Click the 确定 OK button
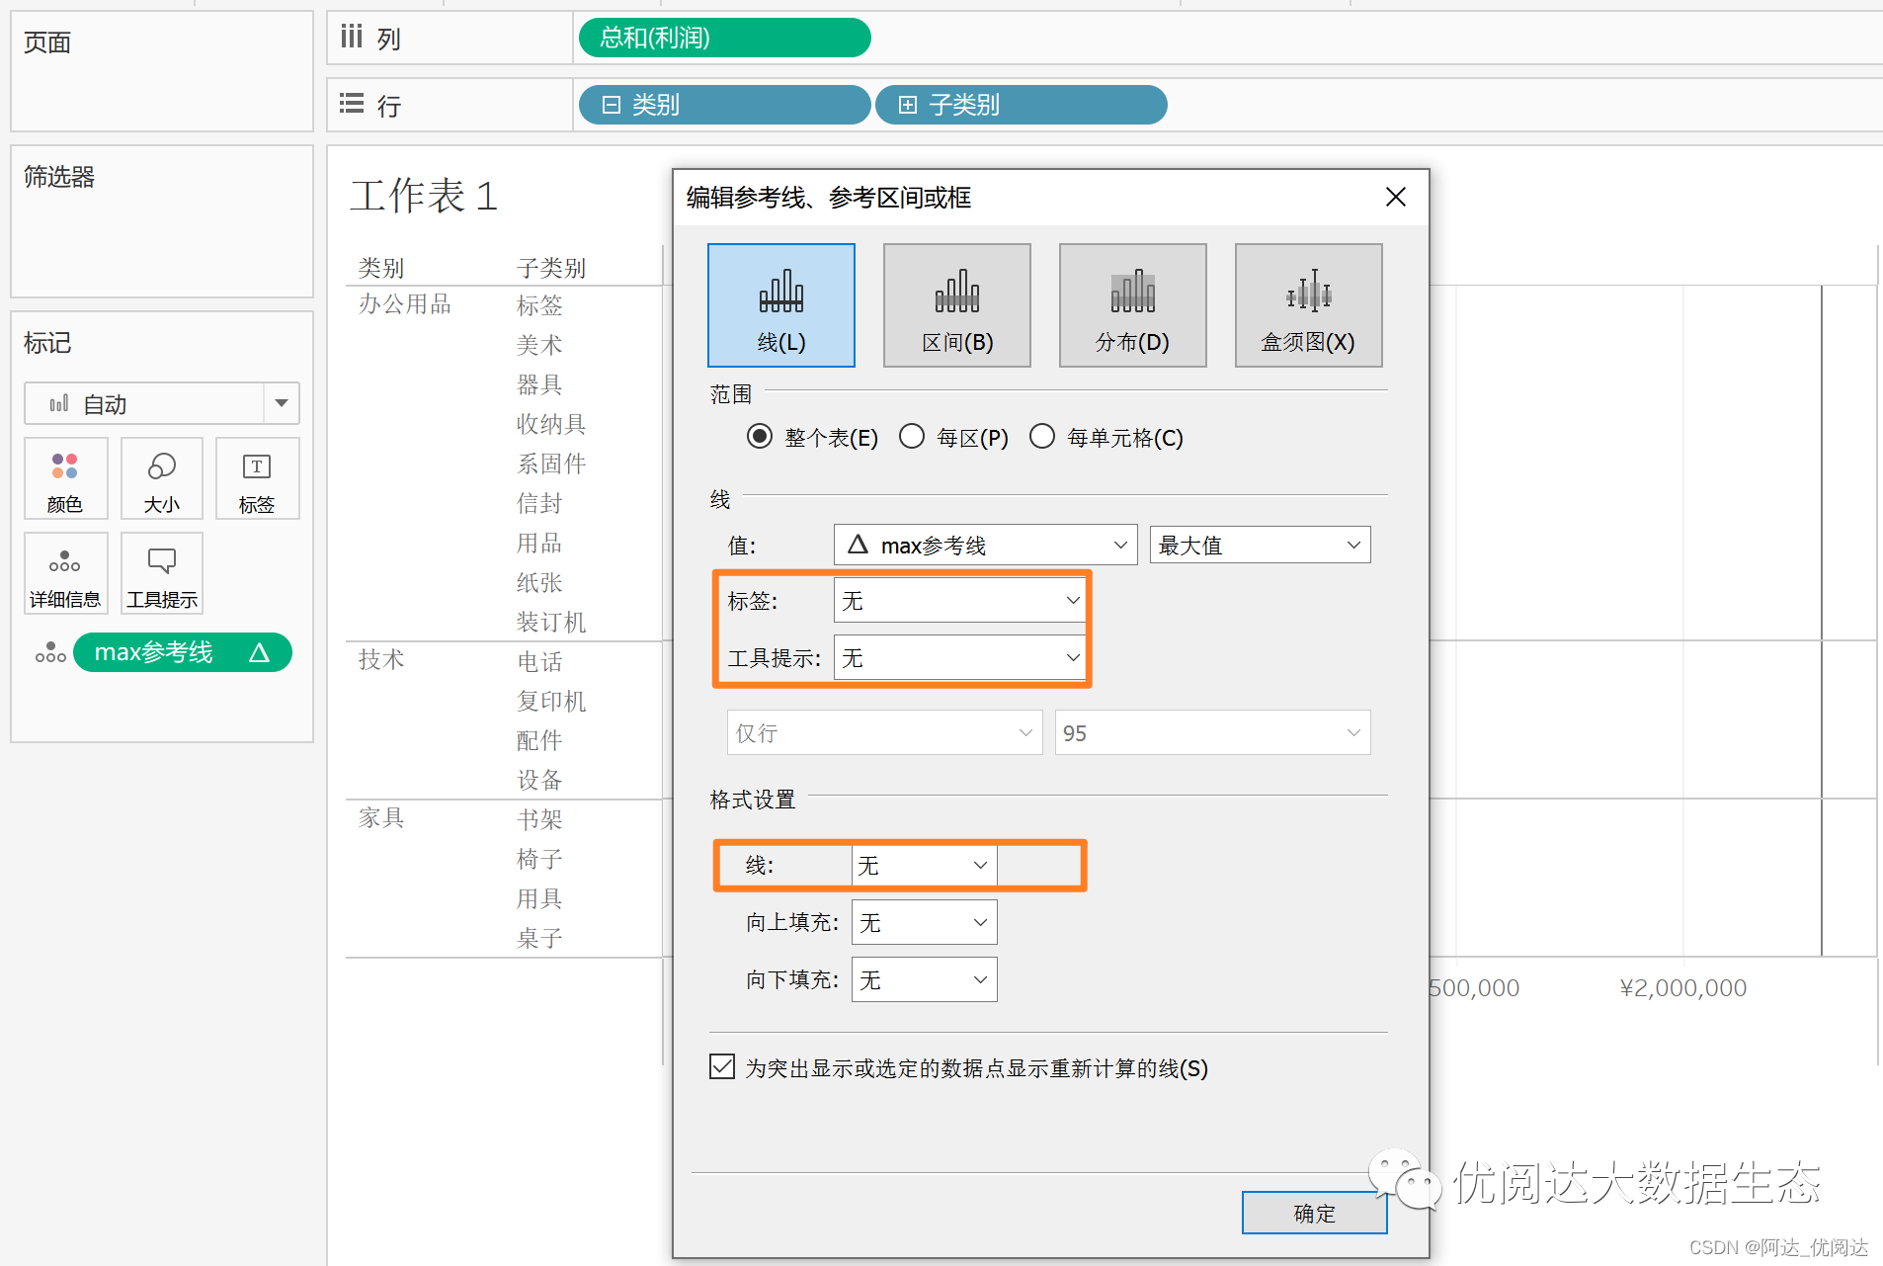Viewport: 1883px width, 1266px height. pyautogui.click(x=1314, y=1213)
